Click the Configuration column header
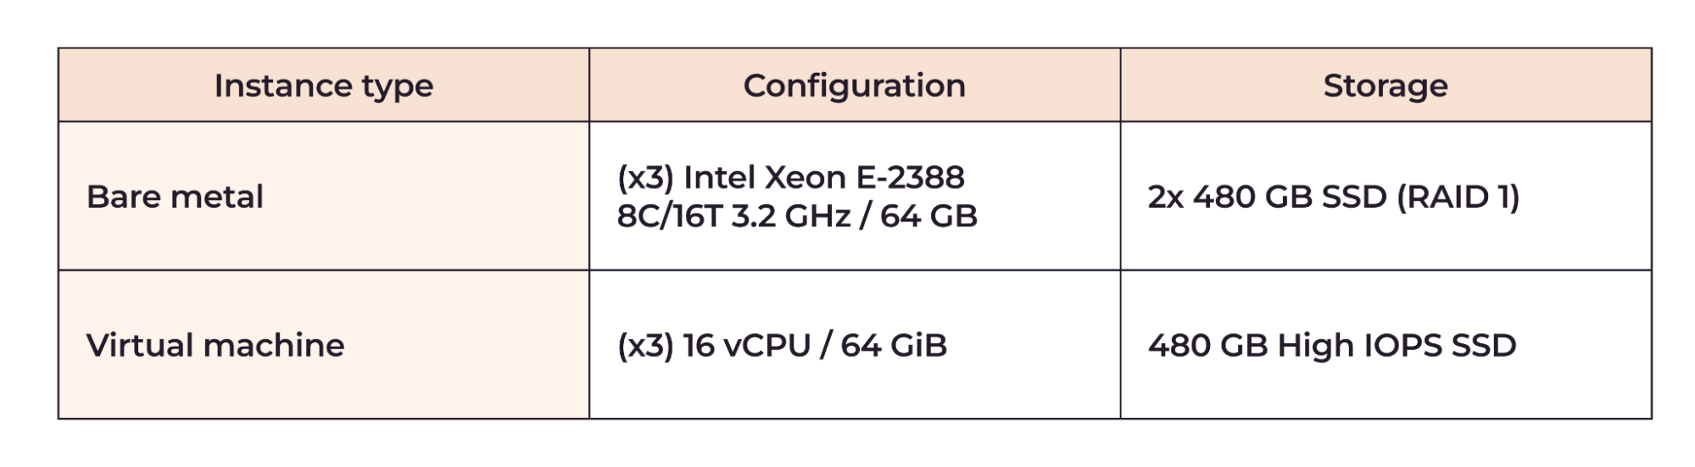This screenshot has width=1695, height=467. click(x=854, y=85)
